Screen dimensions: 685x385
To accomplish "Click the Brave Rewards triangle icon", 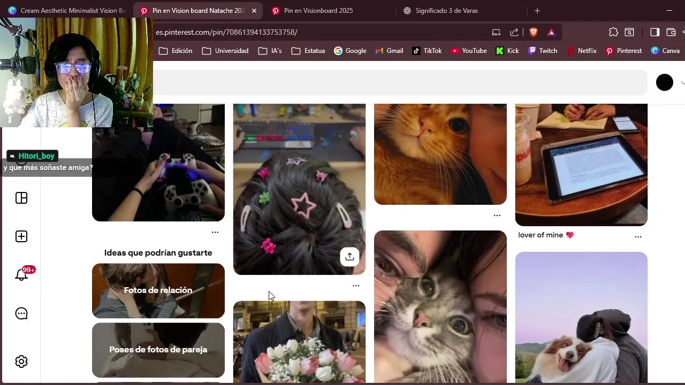I will click(x=551, y=32).
